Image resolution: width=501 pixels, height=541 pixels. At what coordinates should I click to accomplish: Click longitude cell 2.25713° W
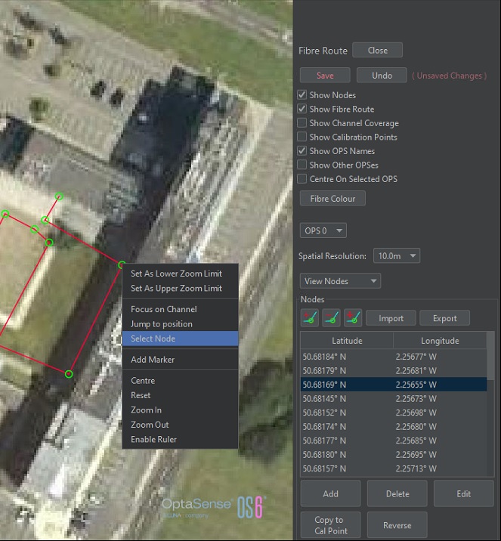(440, 468)
